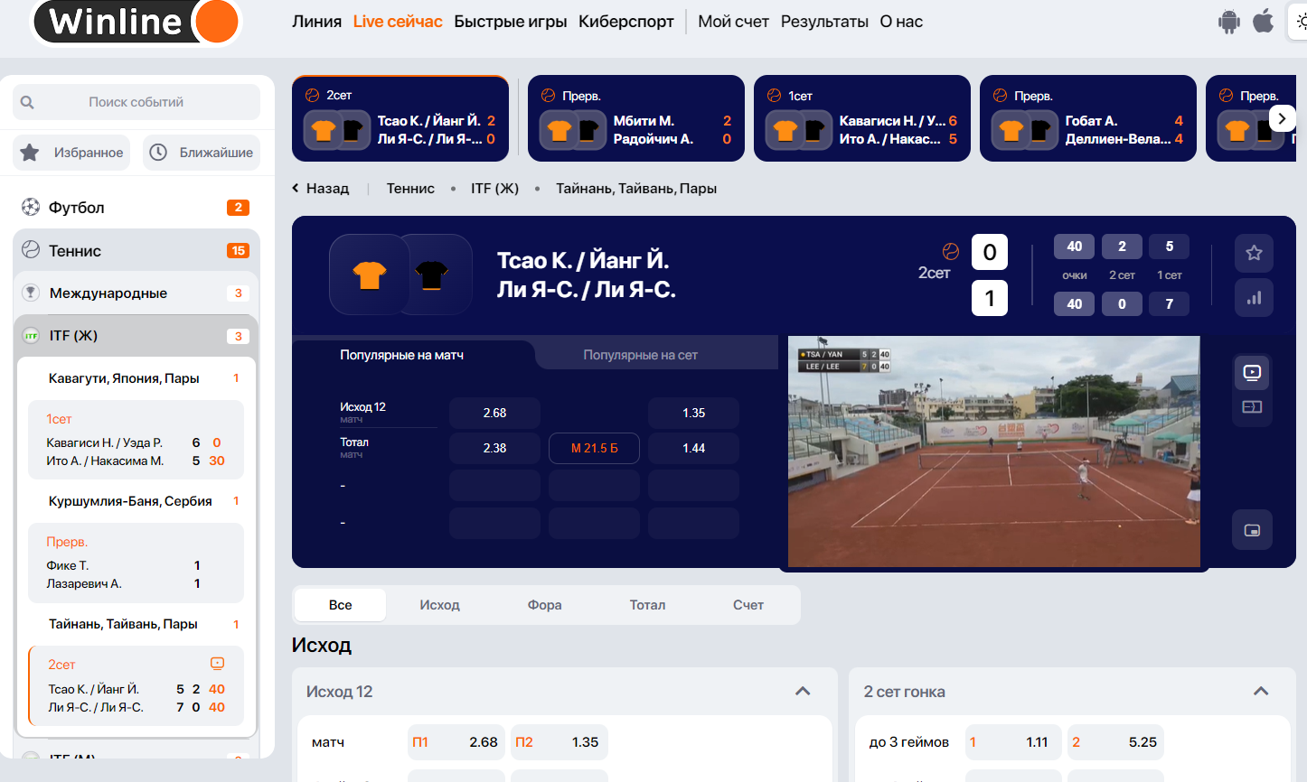
Task: Toggle the Избранное favorites filter
Action: pyautogui.click(x=72, y=153)
